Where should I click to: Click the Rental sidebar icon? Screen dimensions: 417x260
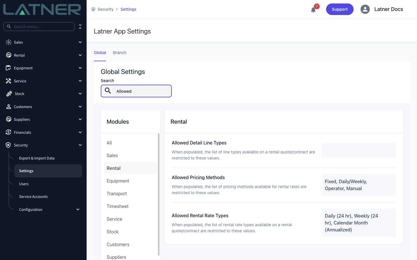(9, 55)
